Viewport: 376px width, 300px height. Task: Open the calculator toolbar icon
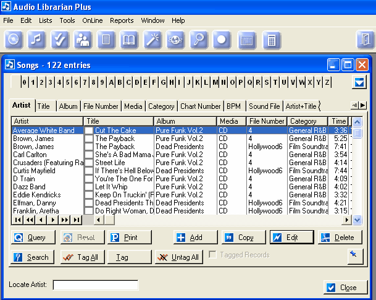pos(272,40)
